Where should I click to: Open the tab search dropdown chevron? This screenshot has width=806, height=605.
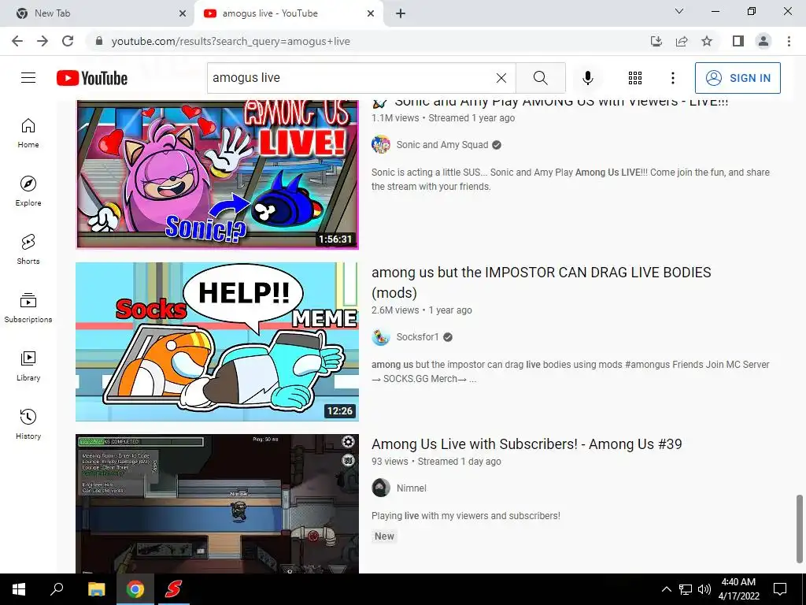click(679, 11)
